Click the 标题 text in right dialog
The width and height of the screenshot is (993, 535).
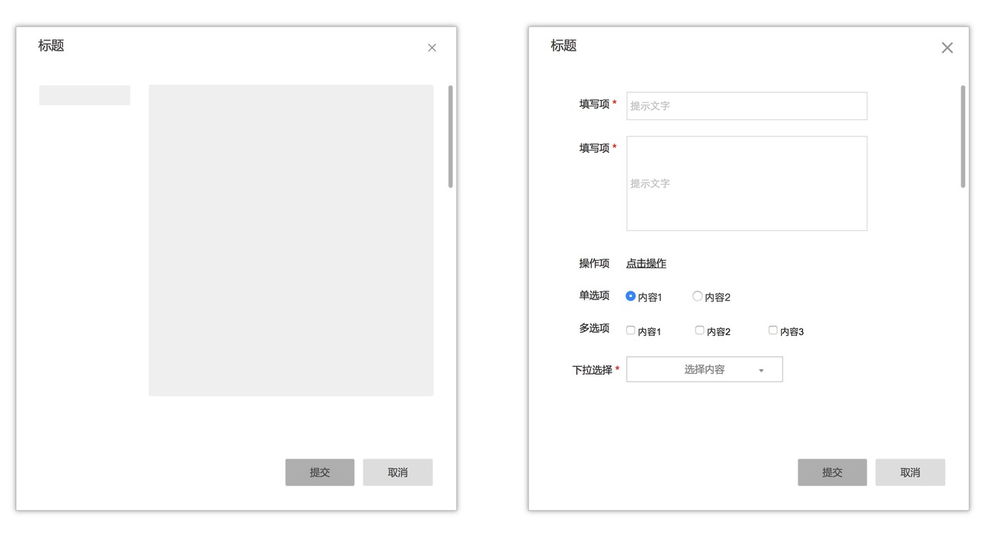point(564,46)
